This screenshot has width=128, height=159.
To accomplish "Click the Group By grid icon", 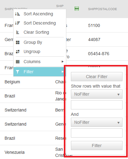I will [17, 42].
